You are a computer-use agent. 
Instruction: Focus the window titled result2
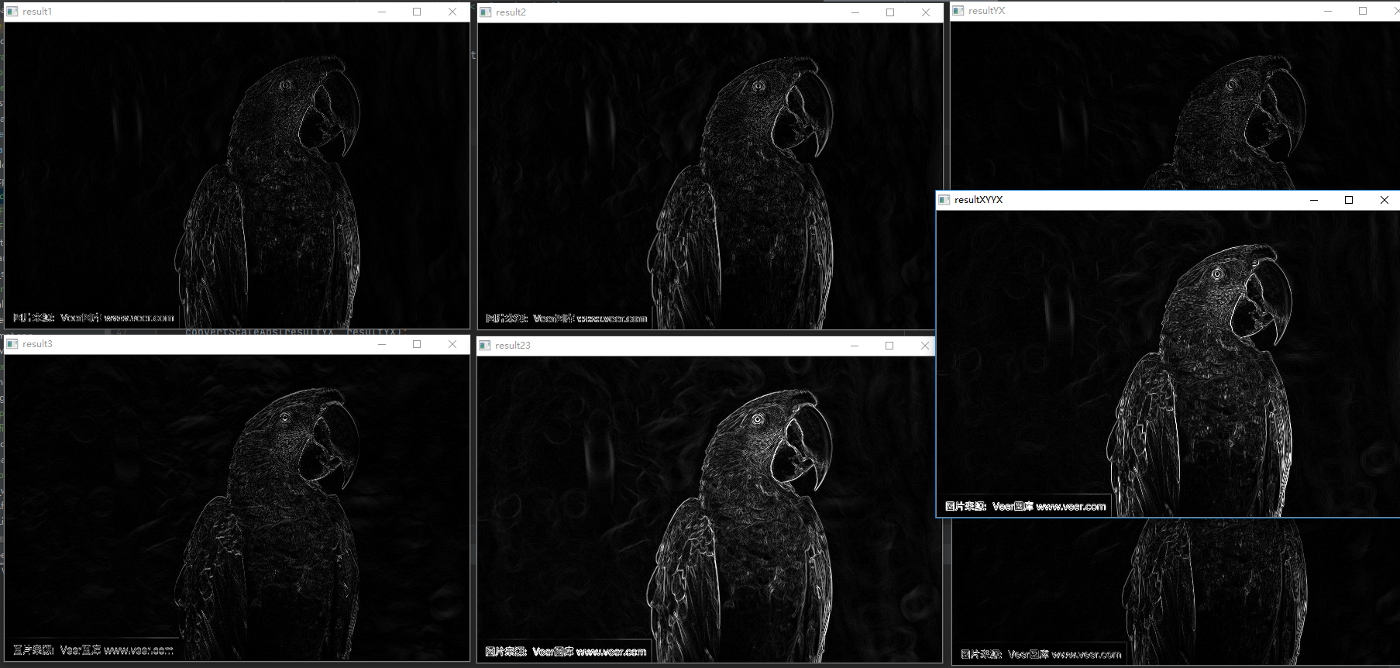[x=511, y=12]
